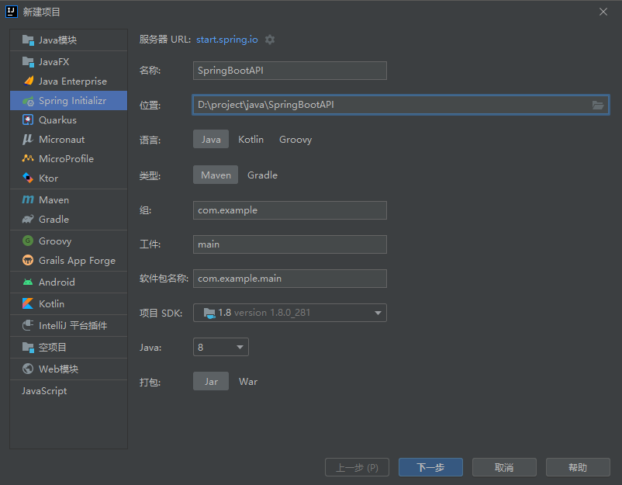This screenshot has width=622, height=485.
Task: Open the start.spring.io link
Action: pyautogui.click(x=227, y=40)
